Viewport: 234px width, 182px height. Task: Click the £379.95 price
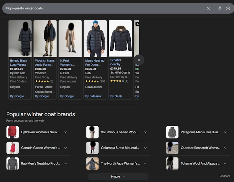[116, 68]
